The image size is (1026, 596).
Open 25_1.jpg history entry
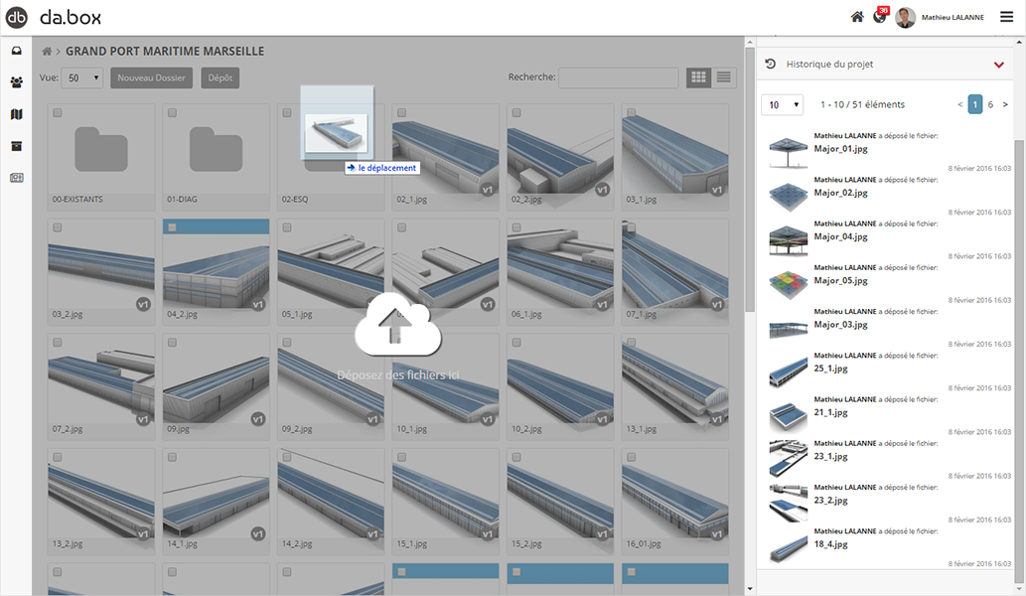[830, 369]
